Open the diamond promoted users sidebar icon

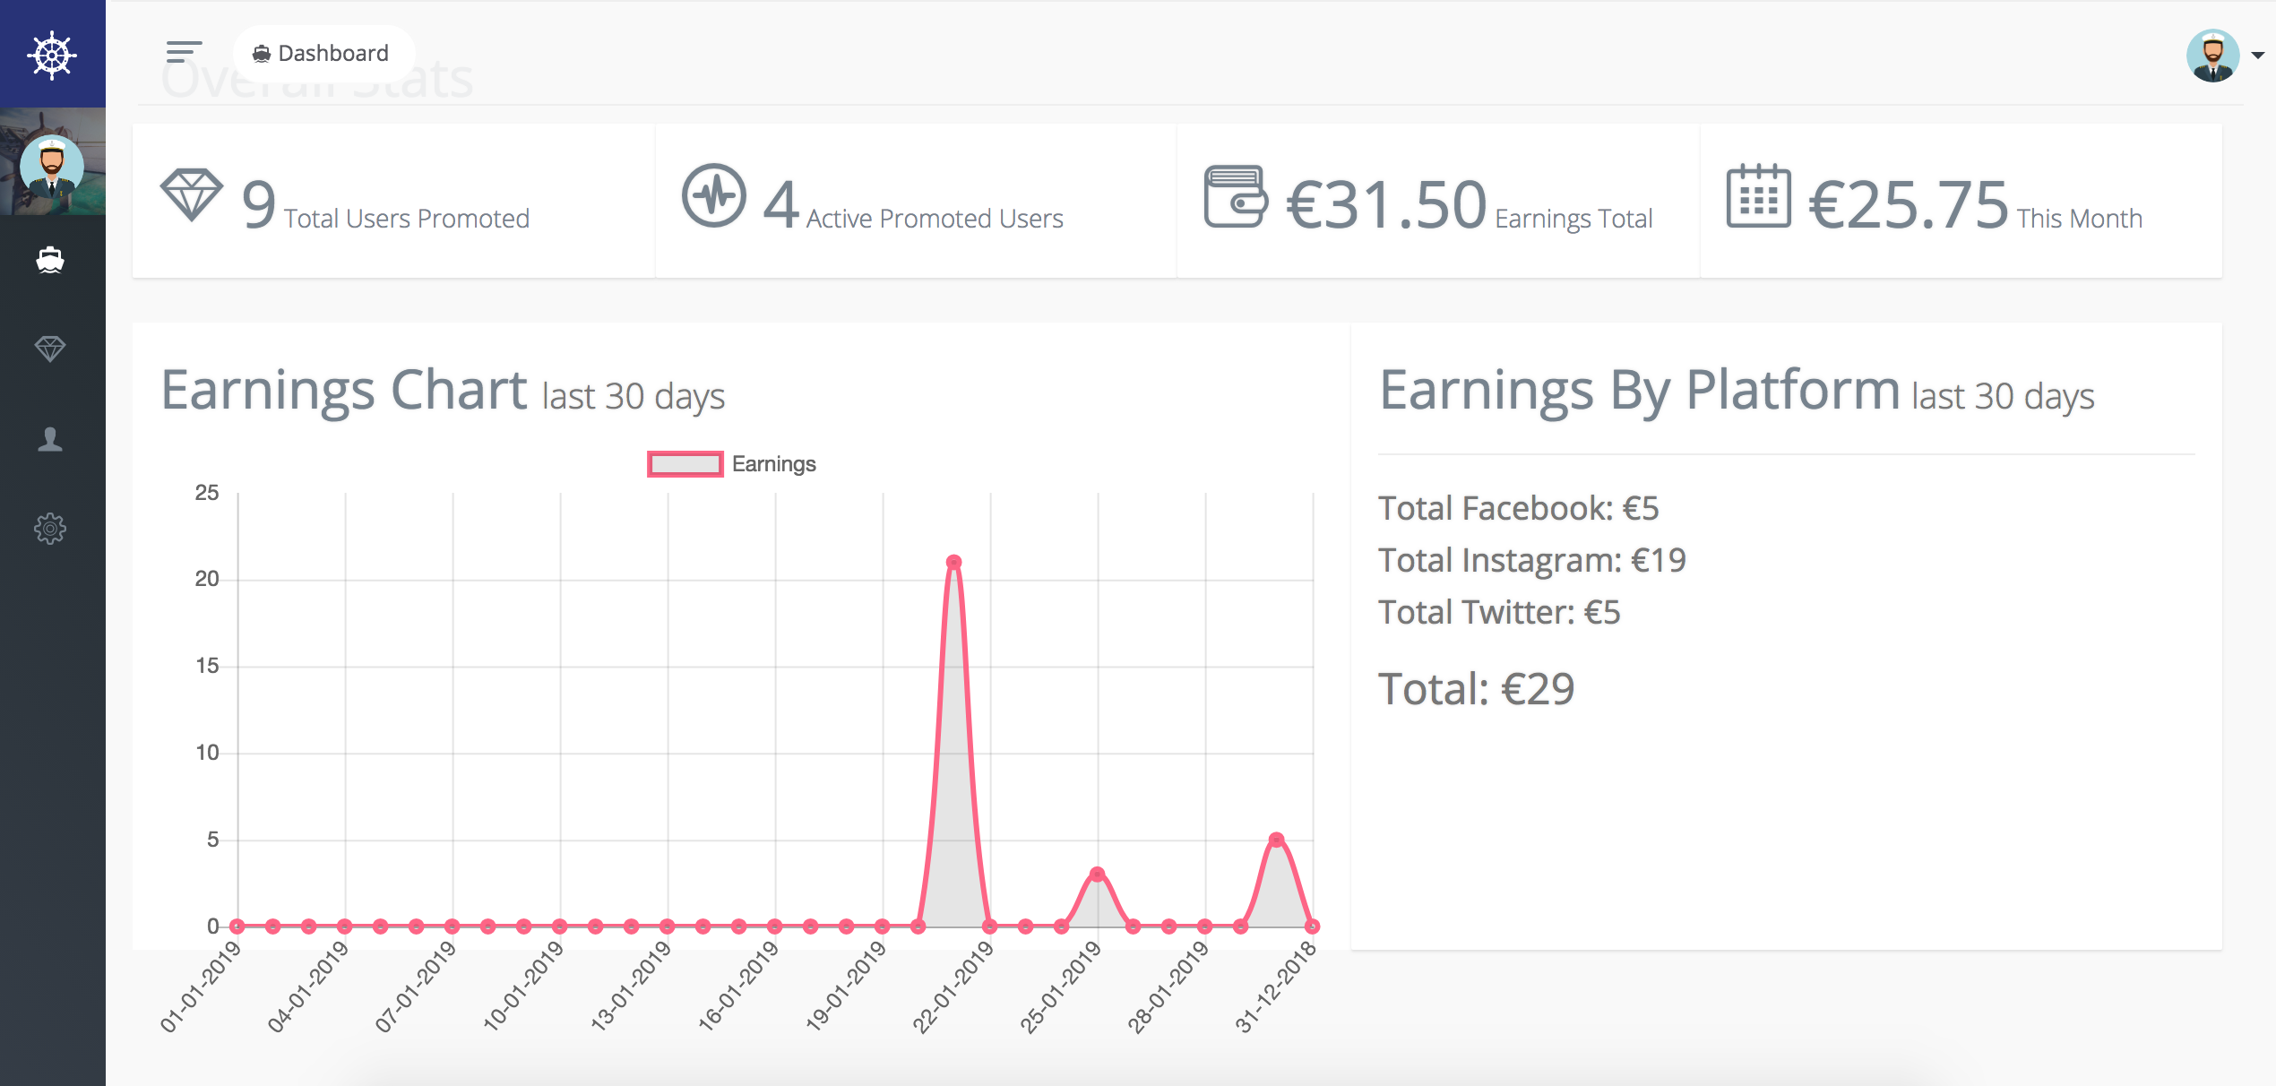point(50,349)
